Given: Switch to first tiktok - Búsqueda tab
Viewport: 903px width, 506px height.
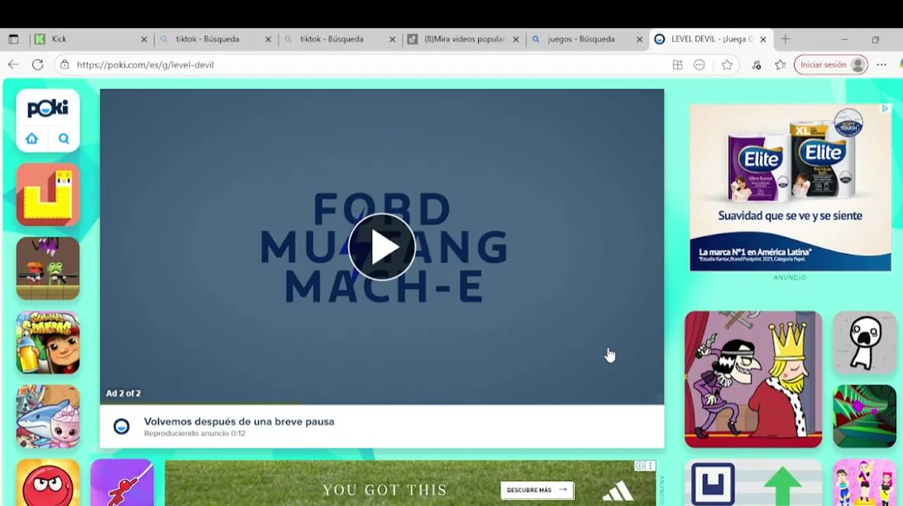Looking at the screenshot, I should 216,39.
